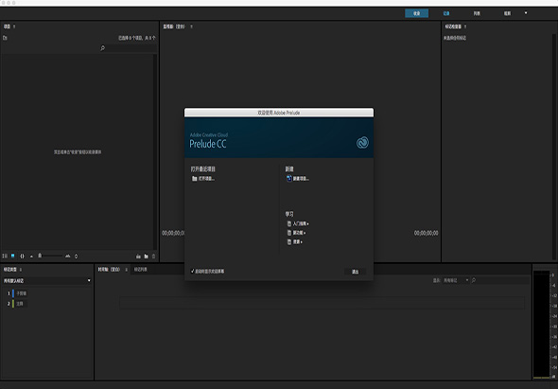The height and width of the screenshot is (389, 558).
Task: Toggle 启动时显示欢迎屏幕 checkbox
Action: [193, 271]
